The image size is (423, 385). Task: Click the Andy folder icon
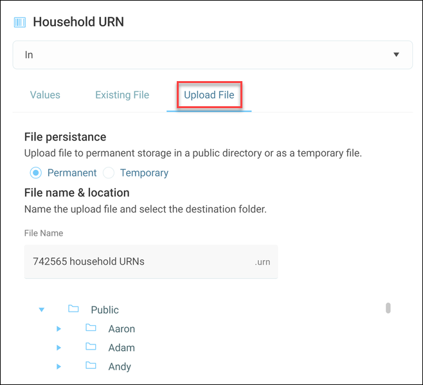coord(91,365)
